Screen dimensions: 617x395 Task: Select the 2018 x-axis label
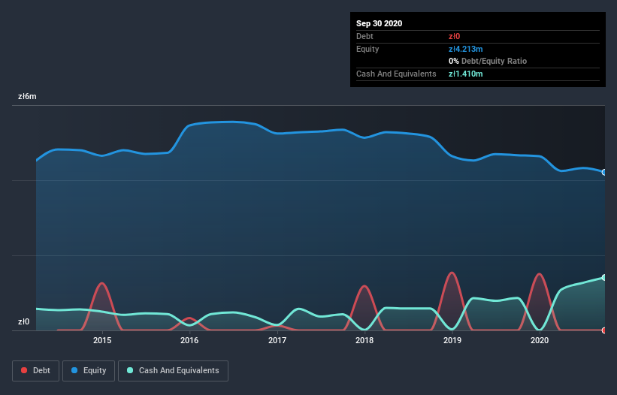click(364, 340)
